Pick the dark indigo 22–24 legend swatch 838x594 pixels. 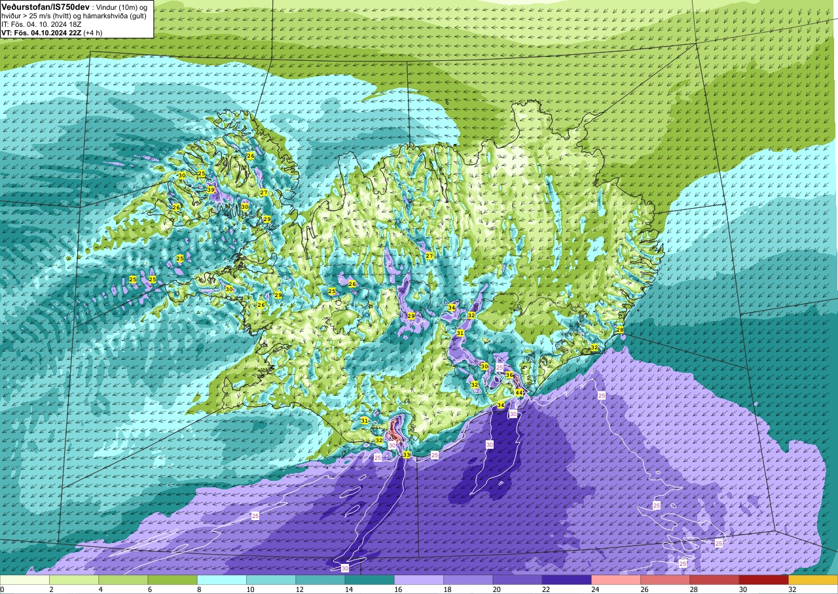pos(566,580)
